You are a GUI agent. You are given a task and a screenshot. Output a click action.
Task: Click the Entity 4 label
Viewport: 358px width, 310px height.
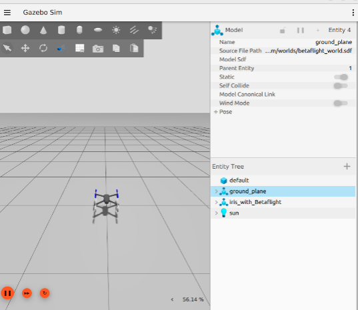[339, 30]
